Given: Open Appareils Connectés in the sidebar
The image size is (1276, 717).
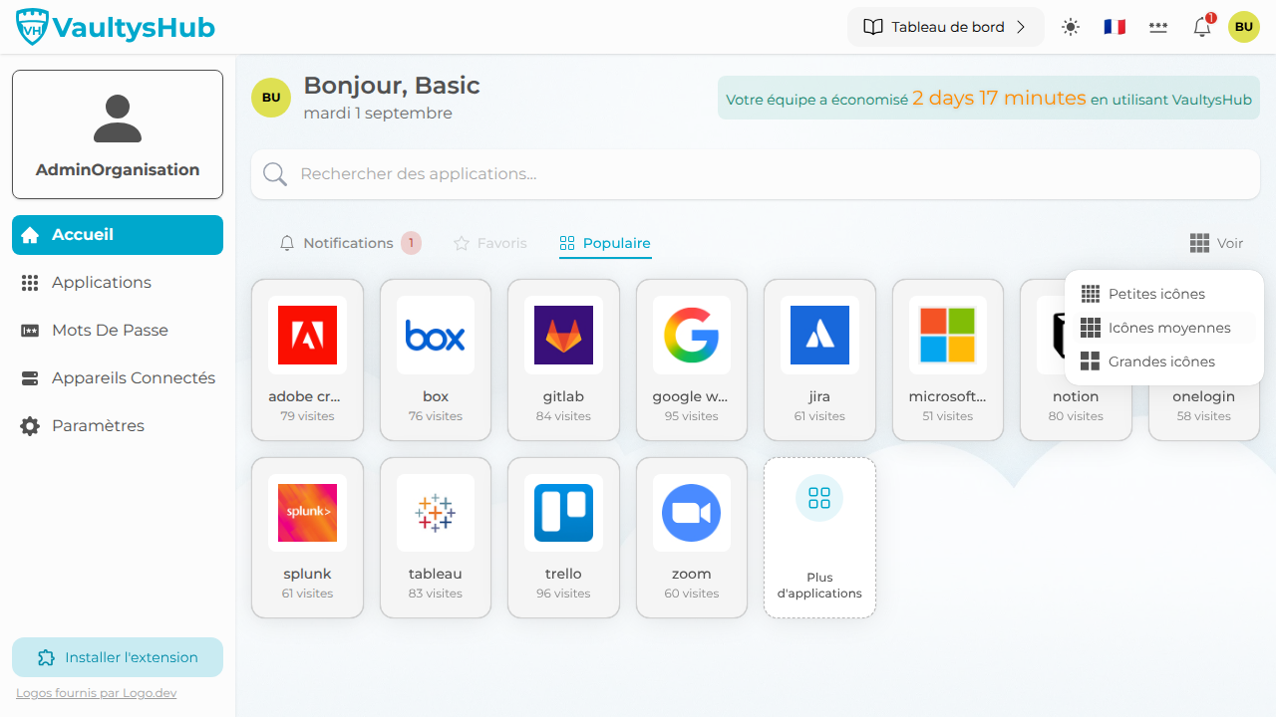Looking at the screenshot, I should (x=118, y=378).
